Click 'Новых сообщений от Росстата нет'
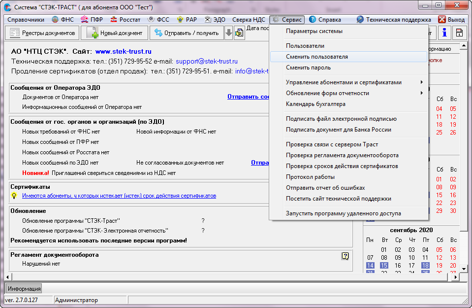 coord(65,152)
